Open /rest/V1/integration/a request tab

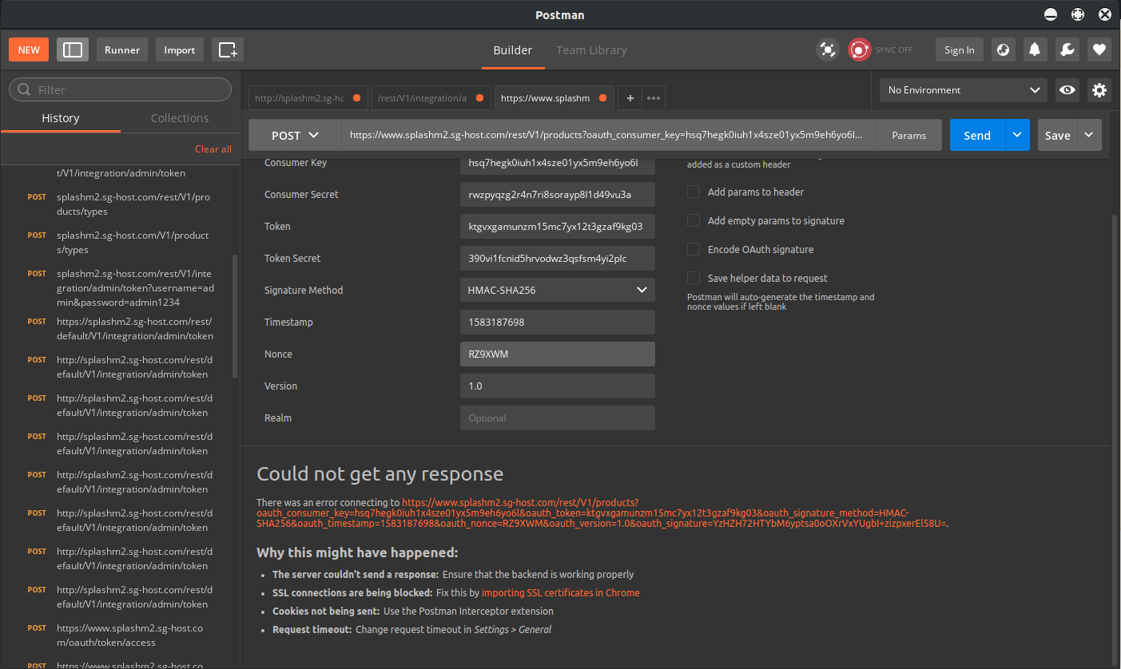point(431,98)
